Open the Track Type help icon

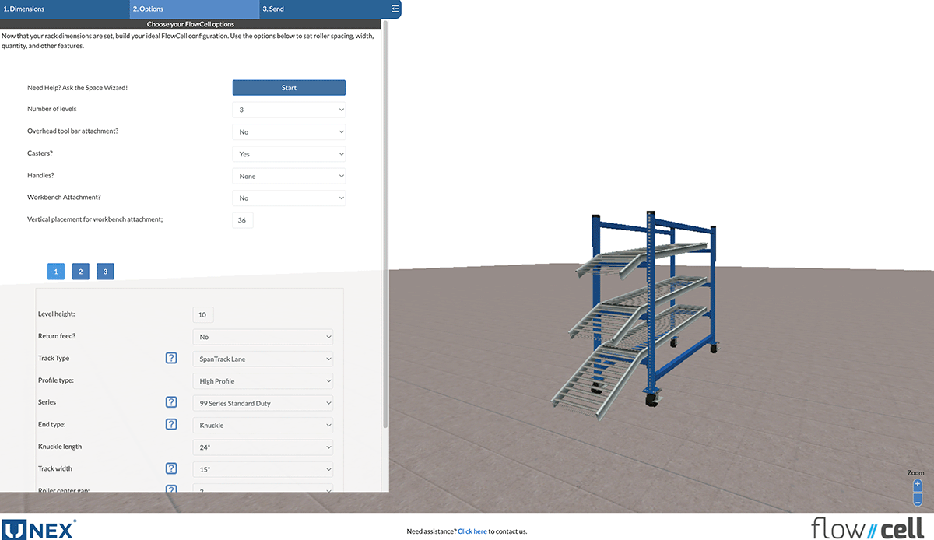tap(171, 358)
